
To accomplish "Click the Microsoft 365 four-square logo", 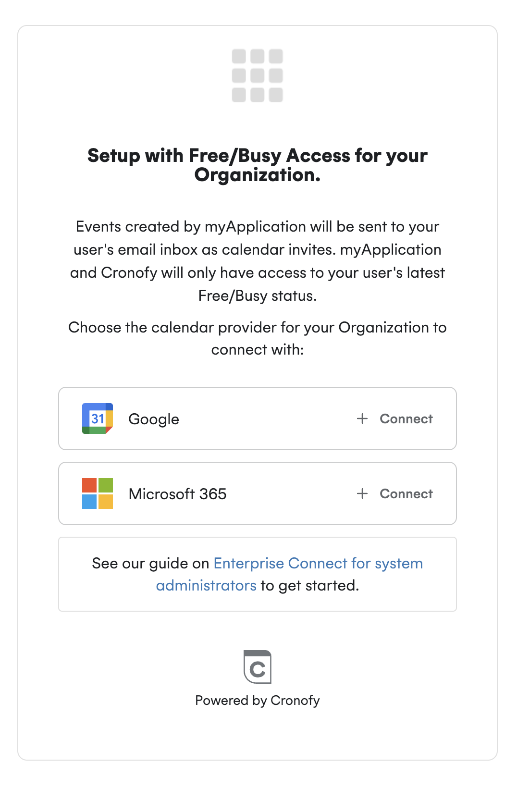I will pyautogui.click(x=98, y=493).
